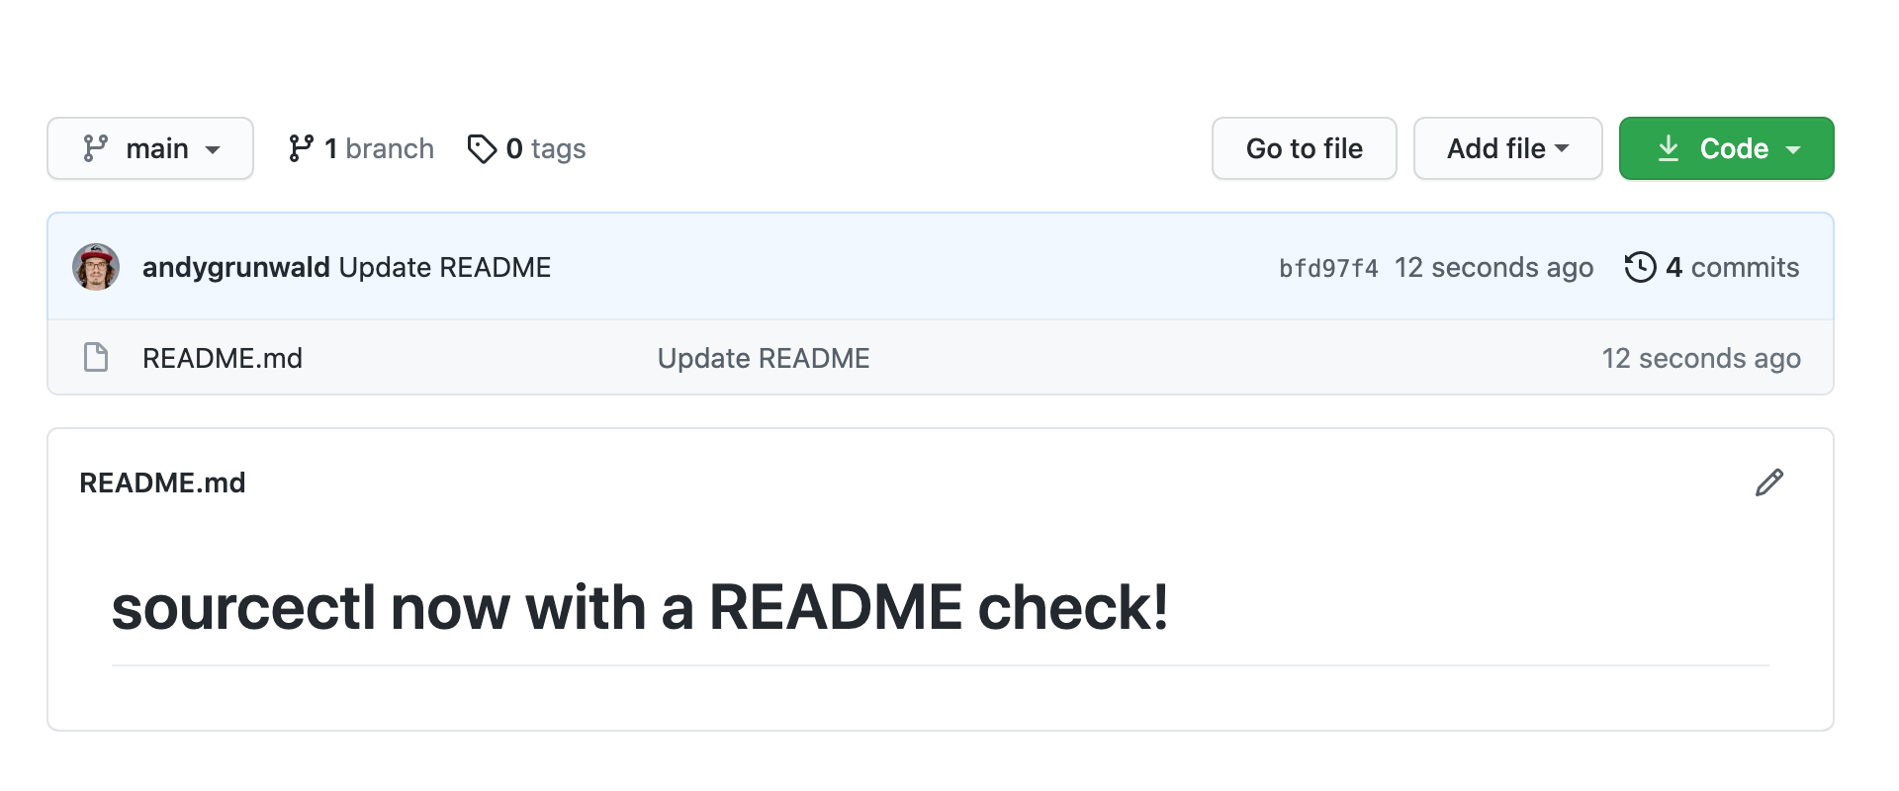Follow the Update README commit message link

point(444,266)
